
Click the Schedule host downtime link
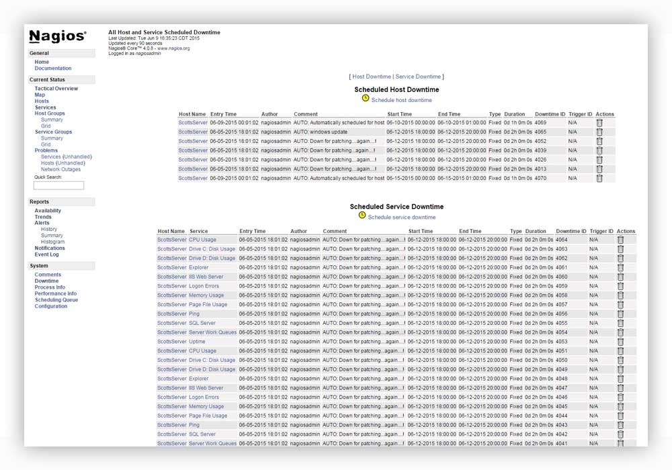402,100
